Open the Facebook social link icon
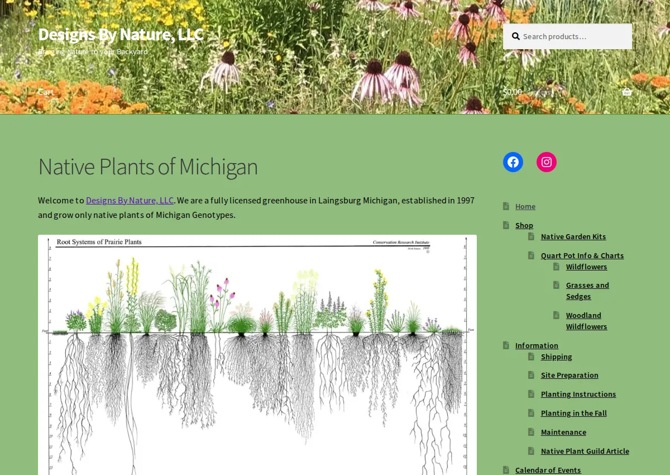 point(513,162)
